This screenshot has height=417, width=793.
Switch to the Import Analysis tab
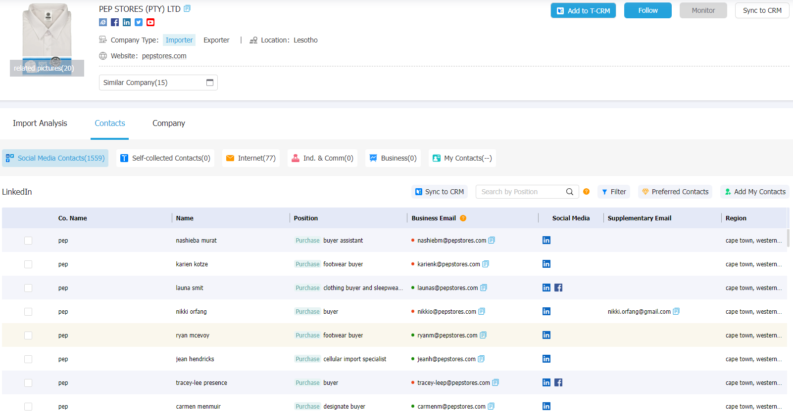tap(40, 123)
